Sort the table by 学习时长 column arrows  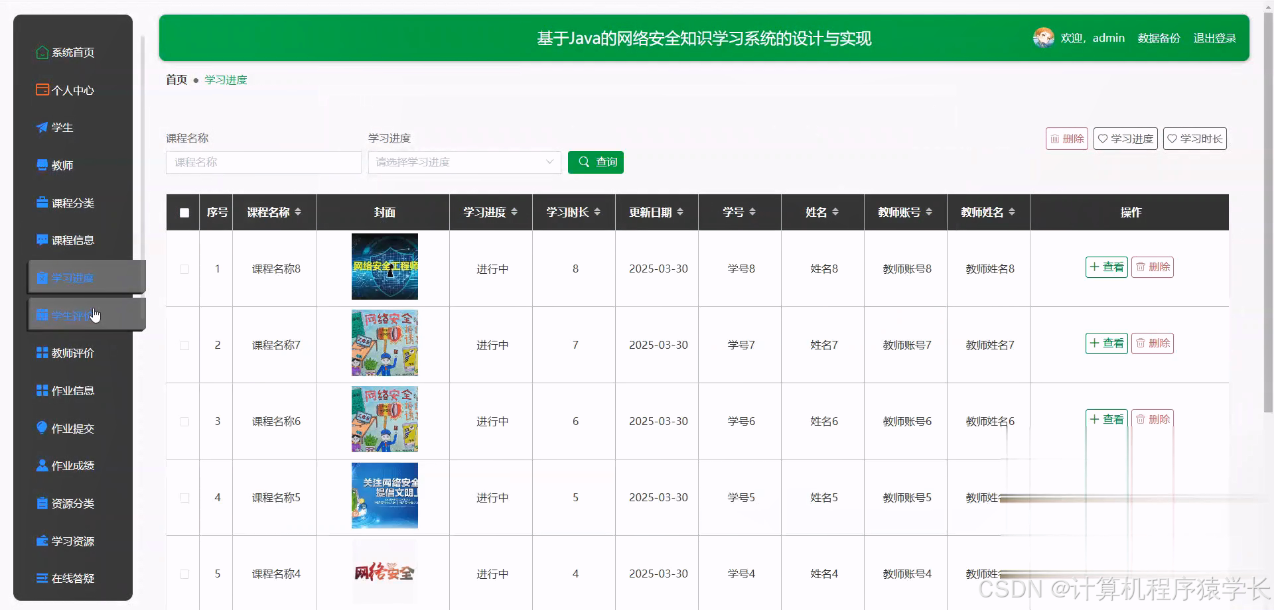pos(598,212)
